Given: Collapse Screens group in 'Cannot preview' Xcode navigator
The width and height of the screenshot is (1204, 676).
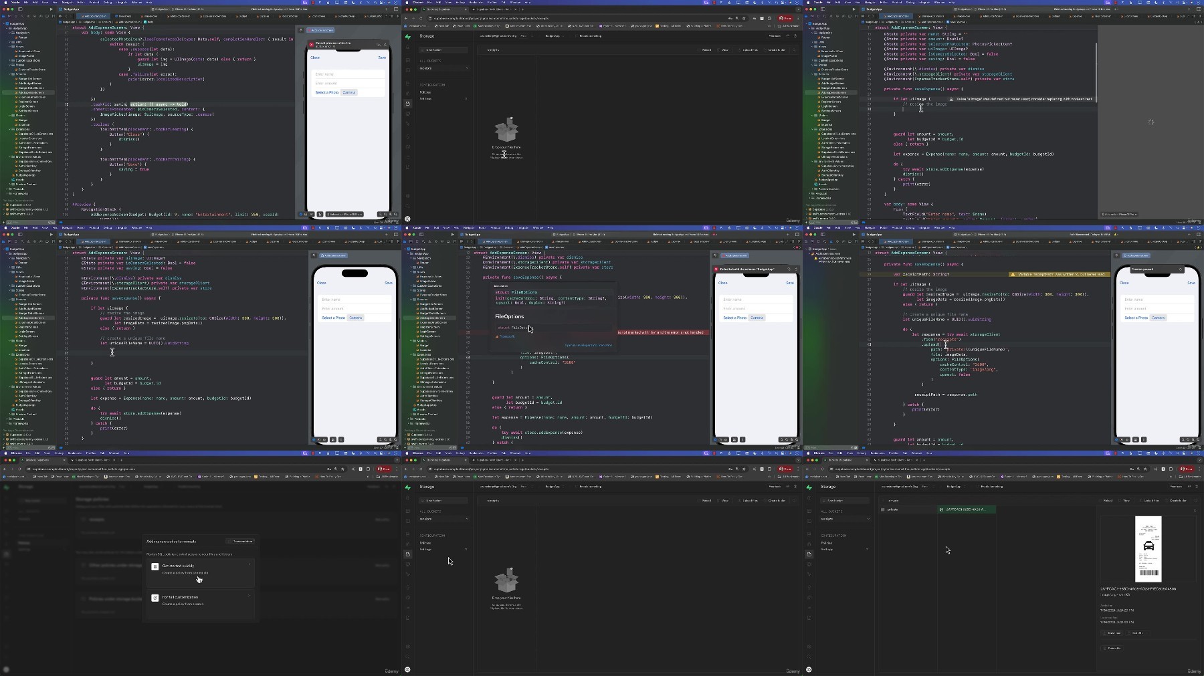Looking at the screenshot, I should [10, 74].
